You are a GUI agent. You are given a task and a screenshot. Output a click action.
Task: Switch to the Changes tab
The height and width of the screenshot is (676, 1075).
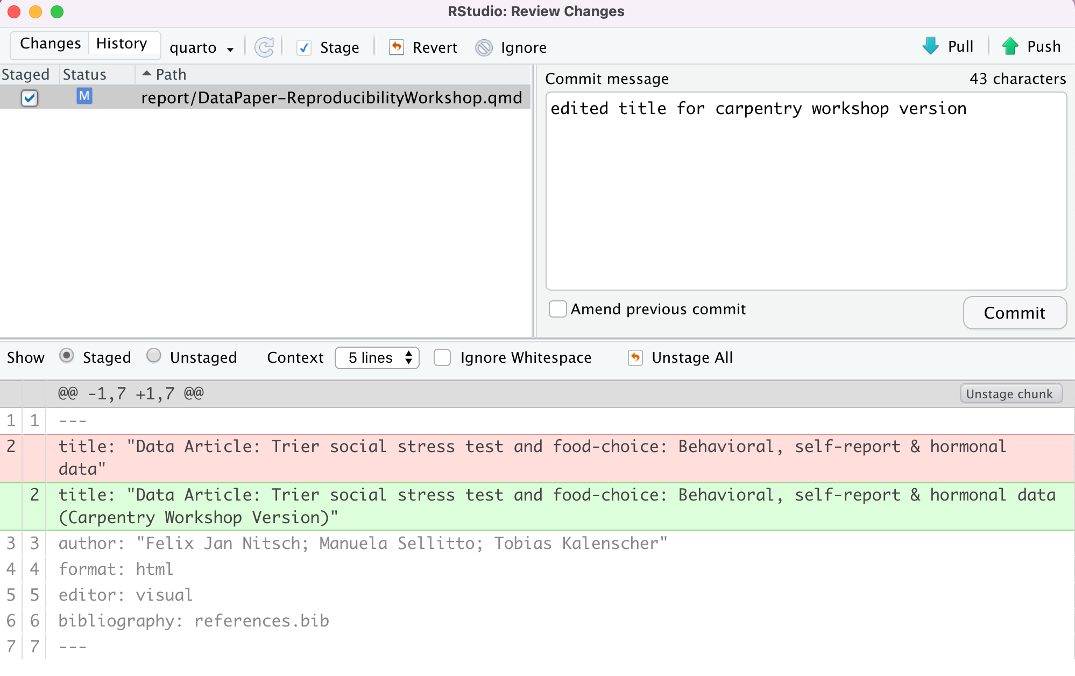50,44
